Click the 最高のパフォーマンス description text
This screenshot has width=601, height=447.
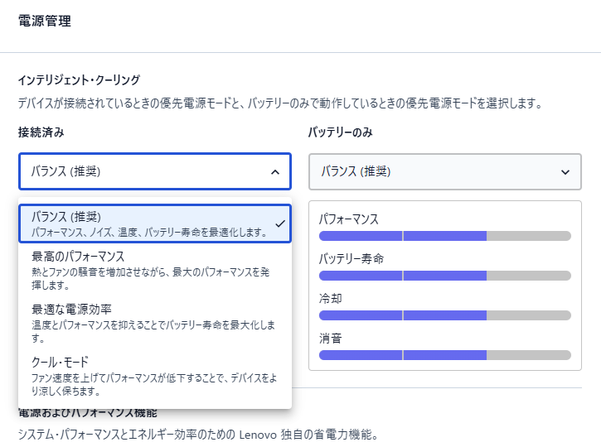pos(151,279)
